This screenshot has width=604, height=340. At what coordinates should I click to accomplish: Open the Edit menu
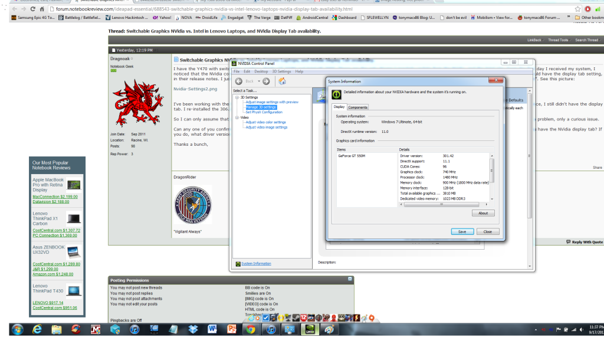247,71
